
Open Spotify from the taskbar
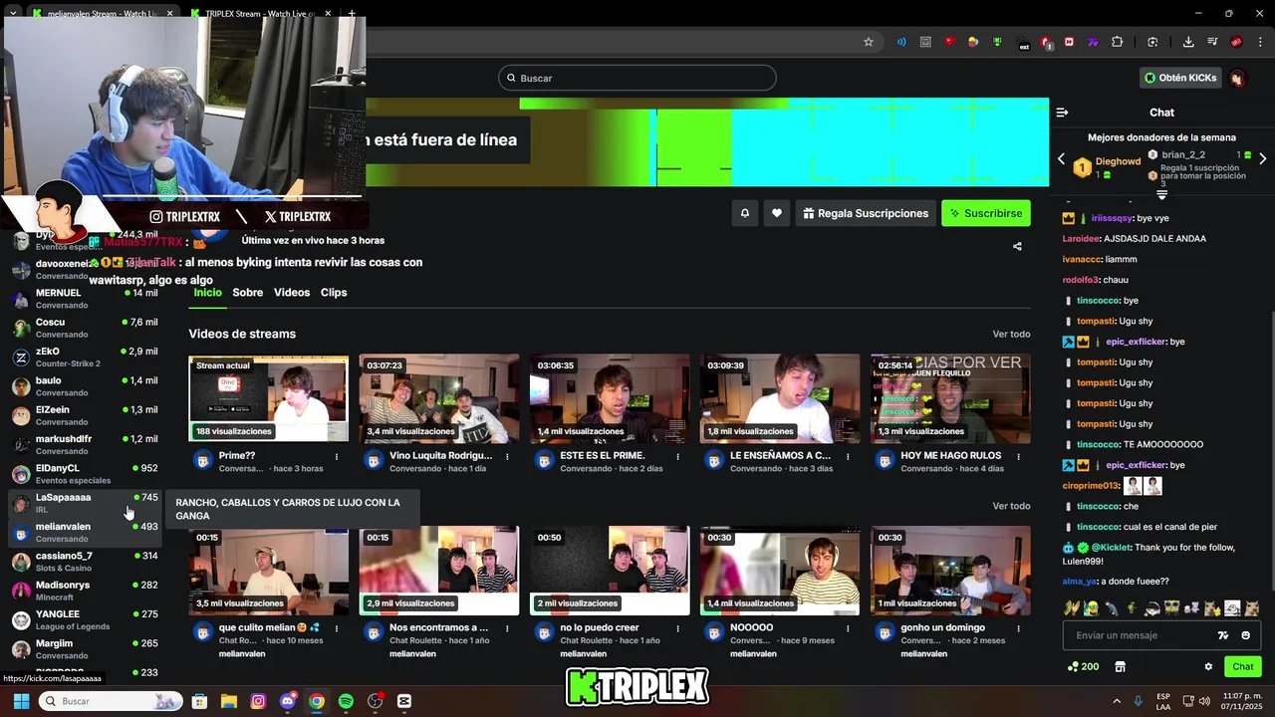[346, 701]
